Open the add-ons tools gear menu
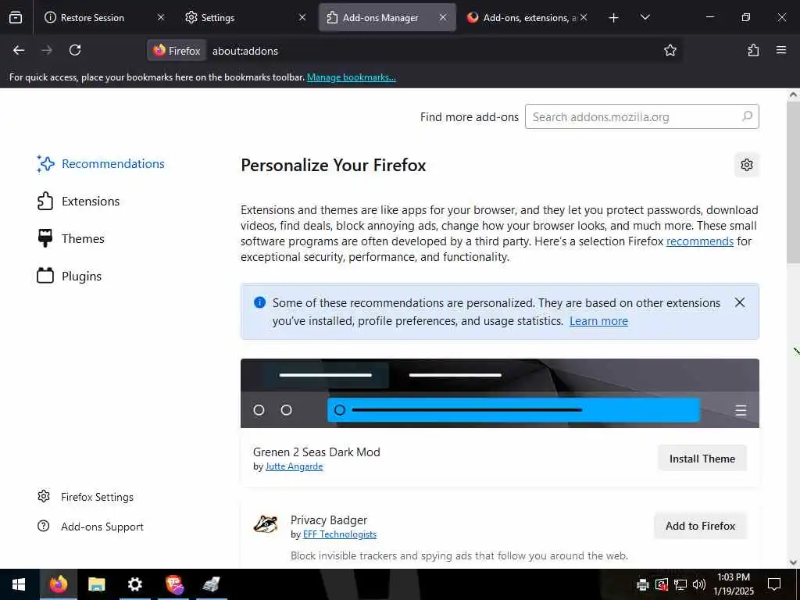The height and width of the screenshot is (600, 800). click(x=746, y=165)
